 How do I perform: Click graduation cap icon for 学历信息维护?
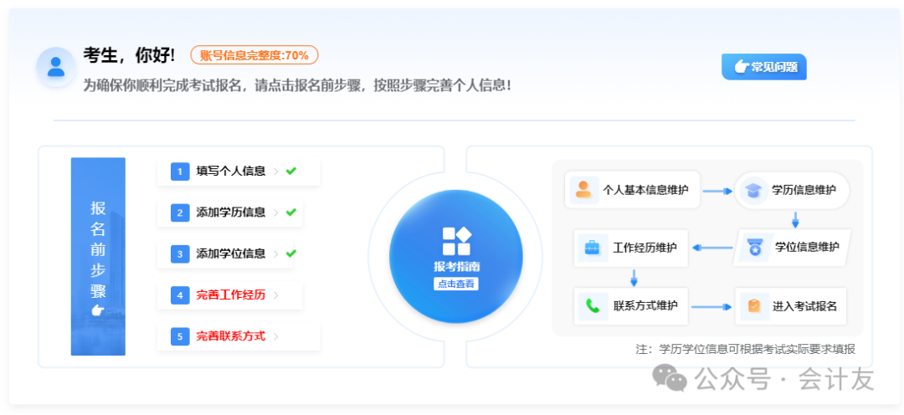pos(752,190)
